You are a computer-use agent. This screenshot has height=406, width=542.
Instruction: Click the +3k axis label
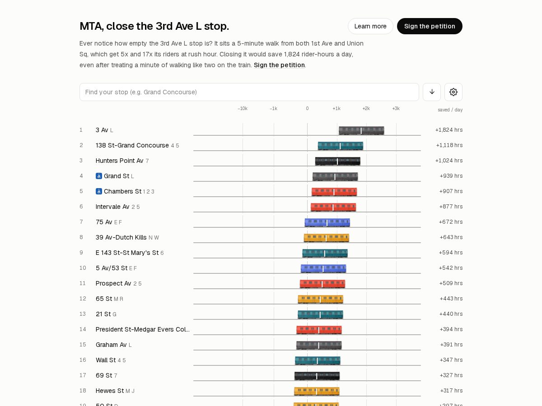tap(396, 108)
